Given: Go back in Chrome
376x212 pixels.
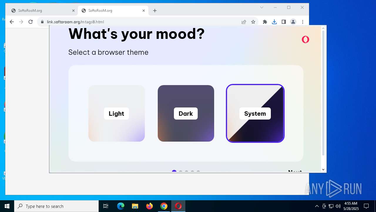Looking at the screenshot, I should [x=12, y=22].
